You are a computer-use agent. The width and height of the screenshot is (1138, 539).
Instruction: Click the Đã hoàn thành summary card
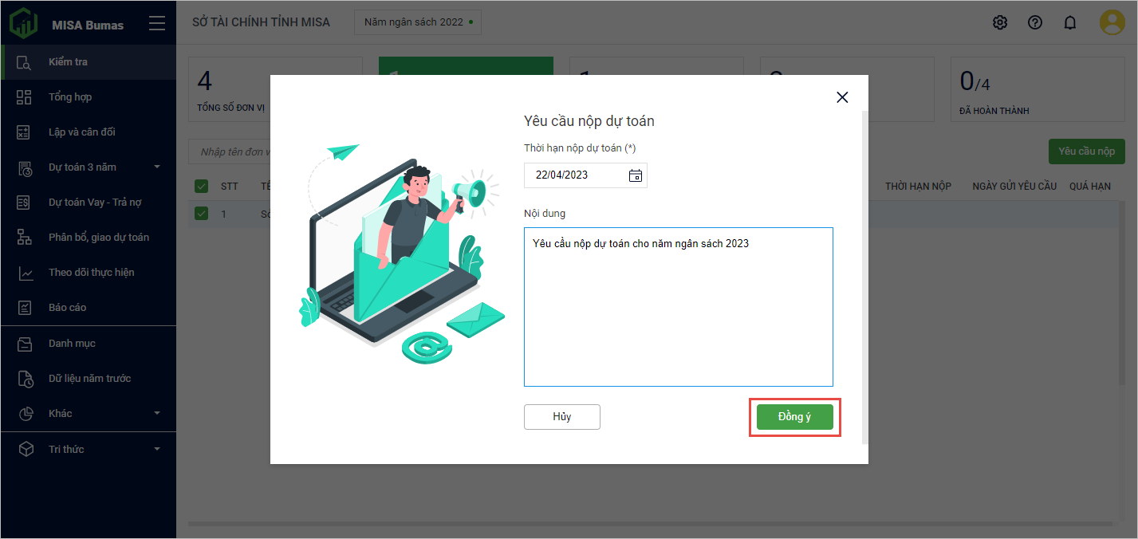[x=1038, y=89]
